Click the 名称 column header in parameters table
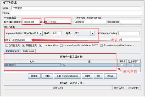Viewport: 145px width, 97px height. coord(32,62)
